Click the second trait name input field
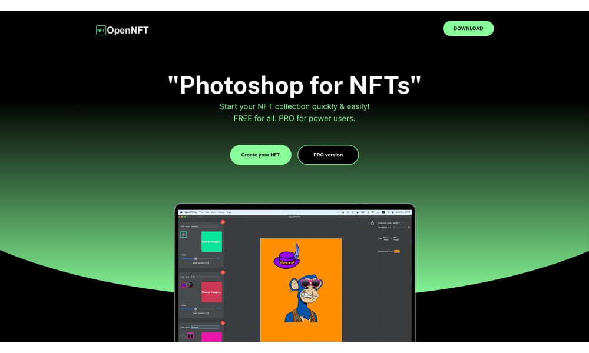Viewport: 589px width, 353px height. coord(204,277)
